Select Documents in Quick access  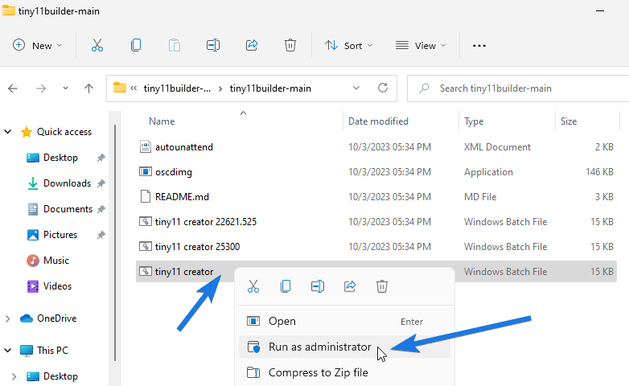pos(68,209)
